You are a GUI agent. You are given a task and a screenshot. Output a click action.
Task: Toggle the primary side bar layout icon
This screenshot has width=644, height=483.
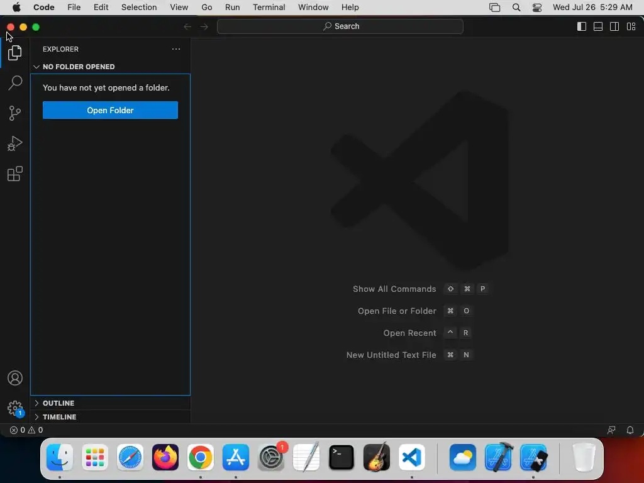[582, 26]
